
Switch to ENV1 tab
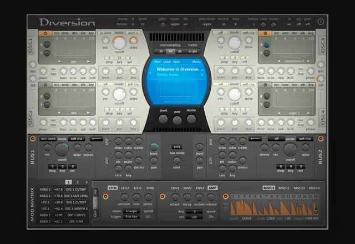point(175,188)
